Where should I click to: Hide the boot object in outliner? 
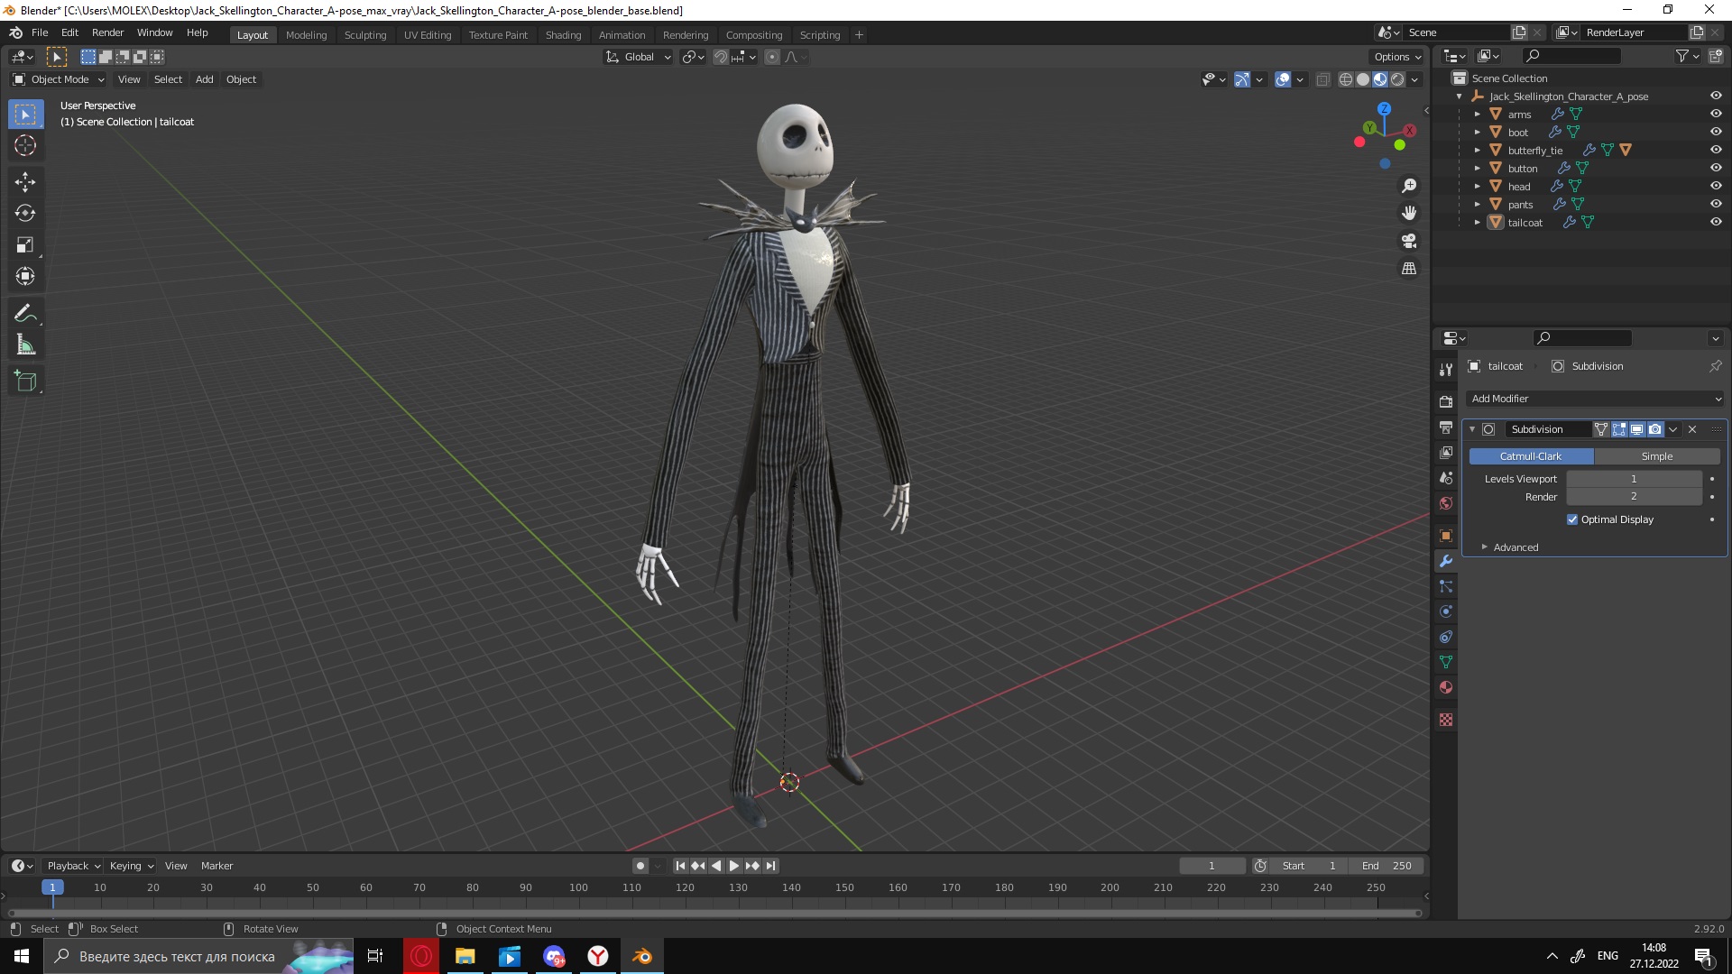pos(1716,132)
